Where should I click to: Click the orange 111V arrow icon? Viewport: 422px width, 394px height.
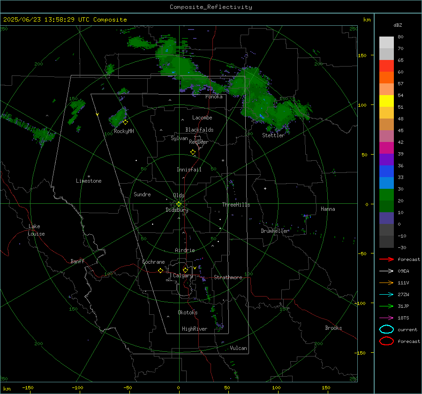pyautogui.click(x=386, y=282)
